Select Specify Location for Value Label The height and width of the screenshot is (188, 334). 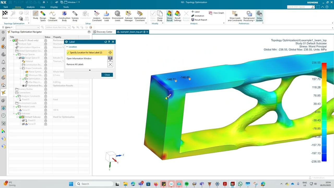coord(87,52)
